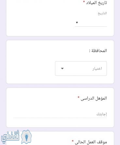The image size is (120, 145).
Task: Click the required asterisk beside المؤهل الدراسى
Action: pos(79,97)
